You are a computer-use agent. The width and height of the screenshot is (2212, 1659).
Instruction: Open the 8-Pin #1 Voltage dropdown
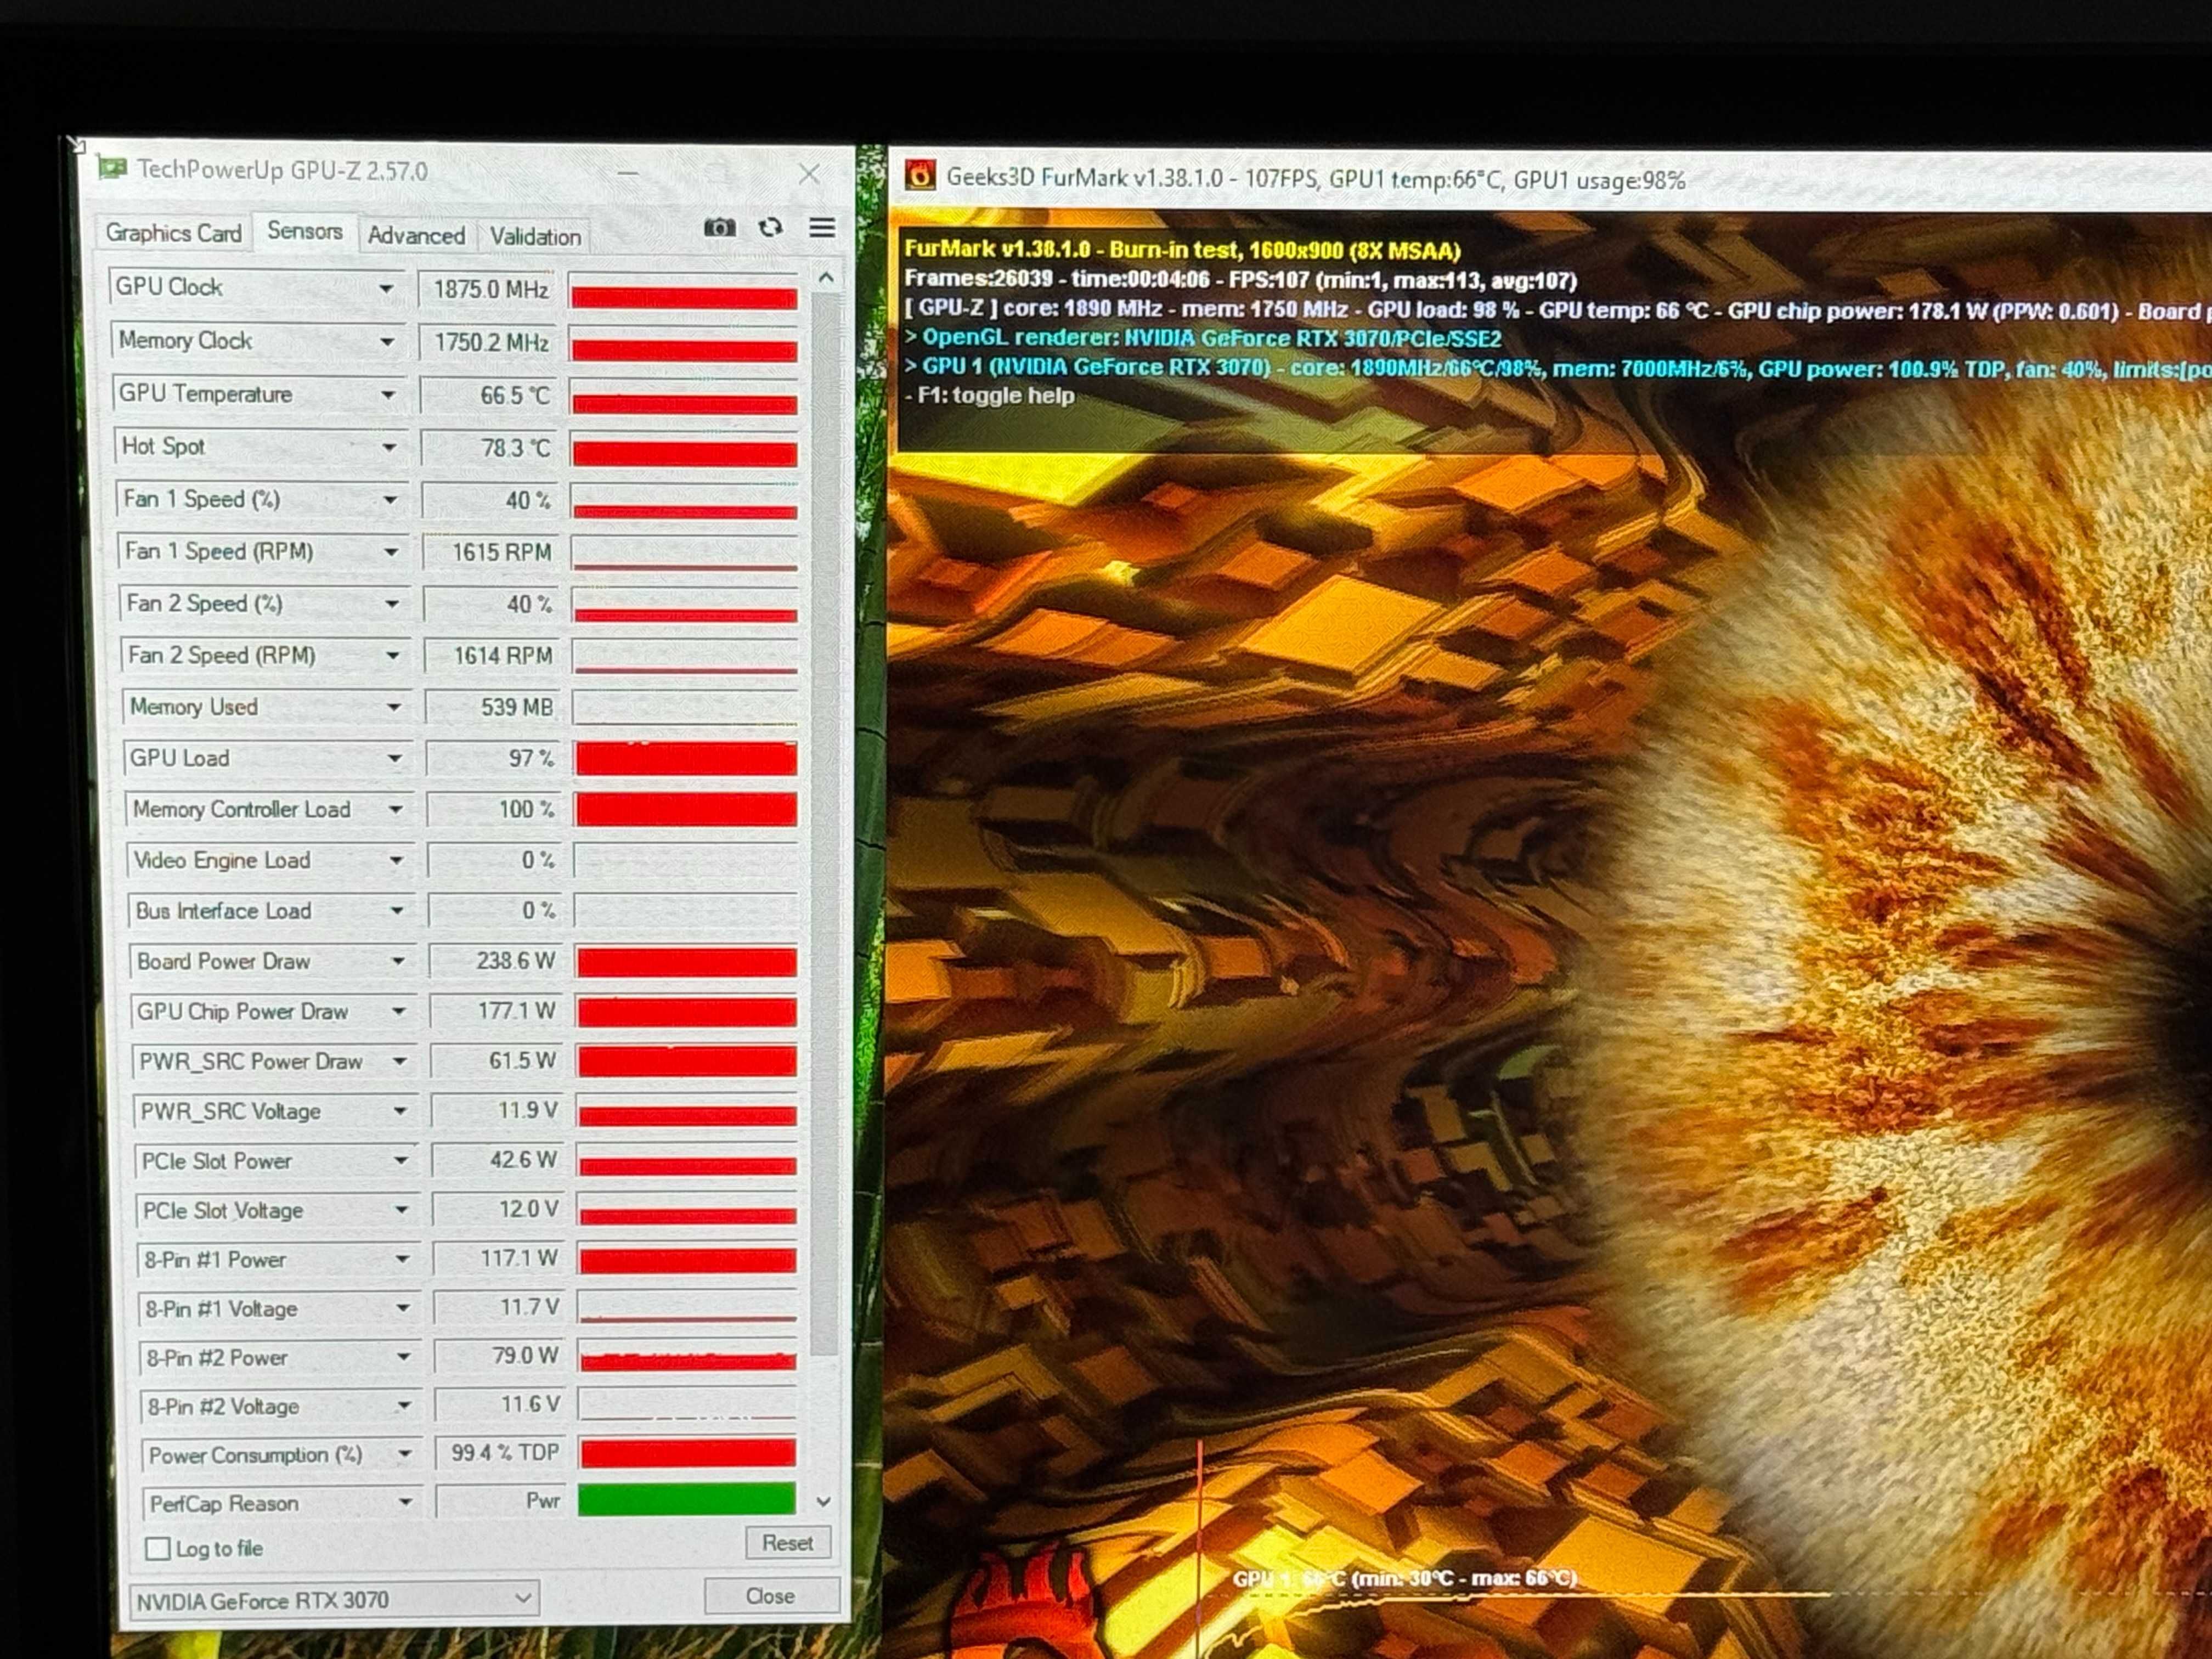point(403,1308)
